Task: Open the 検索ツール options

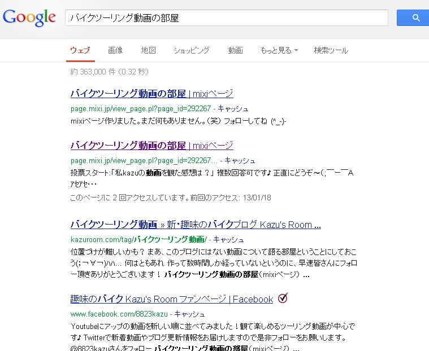Action: tap(331, 51)
